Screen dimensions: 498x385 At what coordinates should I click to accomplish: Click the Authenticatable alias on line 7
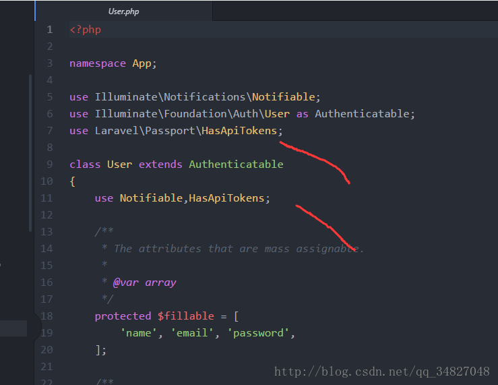pos(365,114)
